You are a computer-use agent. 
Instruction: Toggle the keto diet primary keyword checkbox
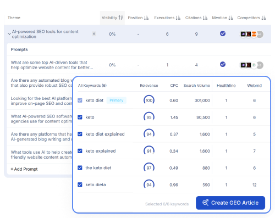(80, 100)
